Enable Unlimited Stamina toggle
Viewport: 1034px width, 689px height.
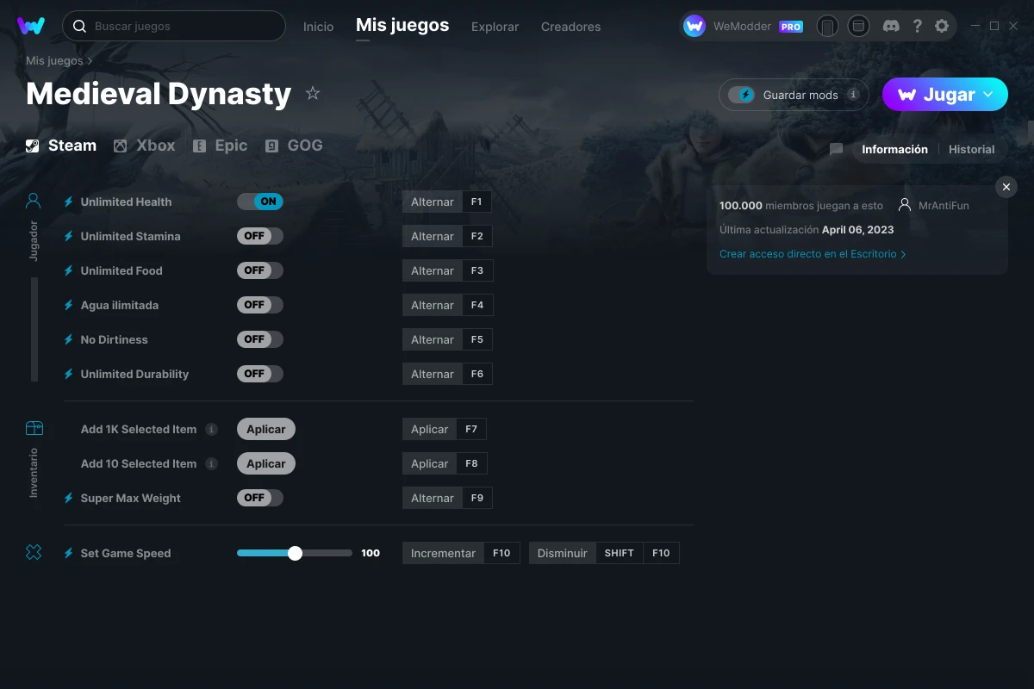tap(260, 236)
